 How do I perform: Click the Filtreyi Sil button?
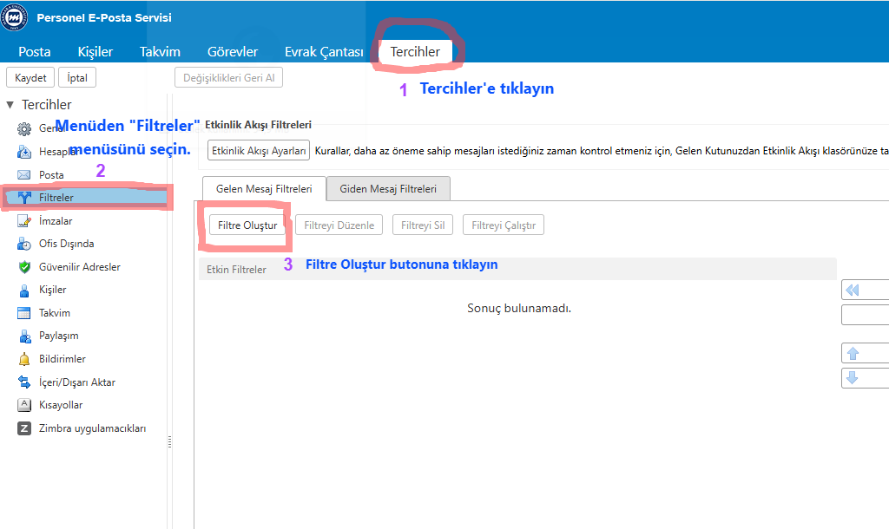(423, 225)
